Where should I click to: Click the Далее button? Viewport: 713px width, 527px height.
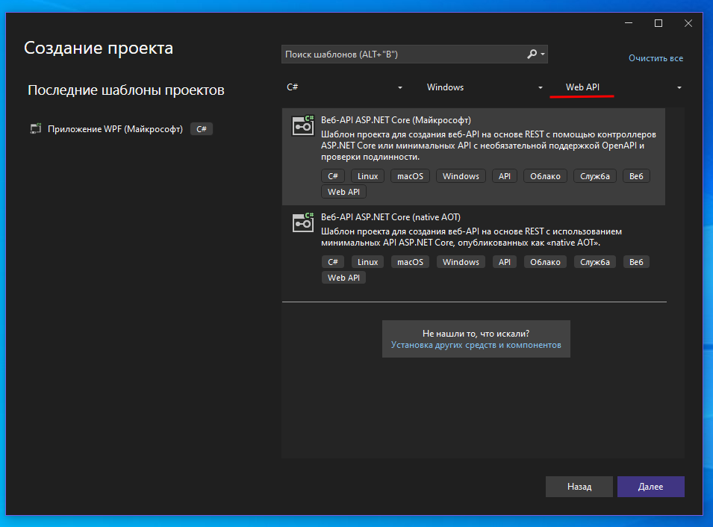coord(650,487)
